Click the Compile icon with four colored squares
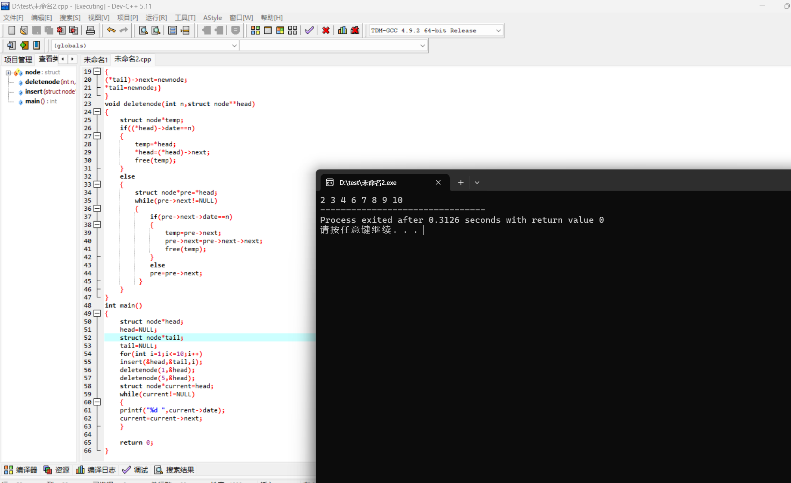 (255, 30)
